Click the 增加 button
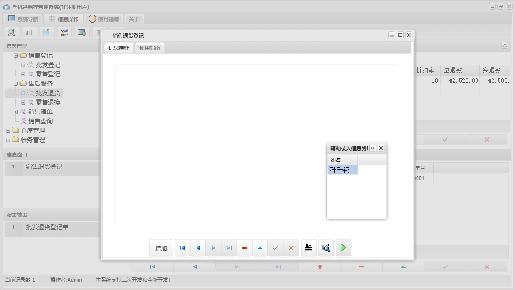The height and width of the screenshot is (290, 515). click(x=161, y=248)
